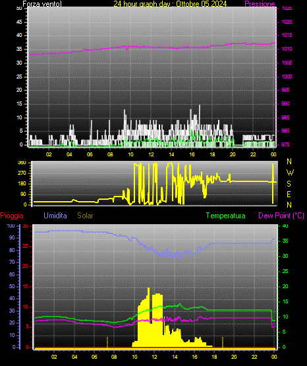
Task: Click the 35 value on temperature axis
Action: pos(285,241)
